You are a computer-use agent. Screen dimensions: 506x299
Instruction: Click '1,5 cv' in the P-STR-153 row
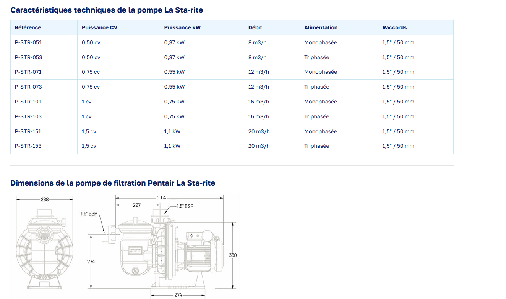tap(89, 146)
